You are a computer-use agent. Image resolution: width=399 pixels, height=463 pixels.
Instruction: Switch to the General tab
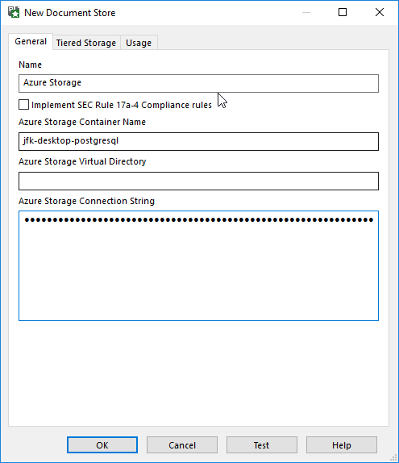coord(31,41)
